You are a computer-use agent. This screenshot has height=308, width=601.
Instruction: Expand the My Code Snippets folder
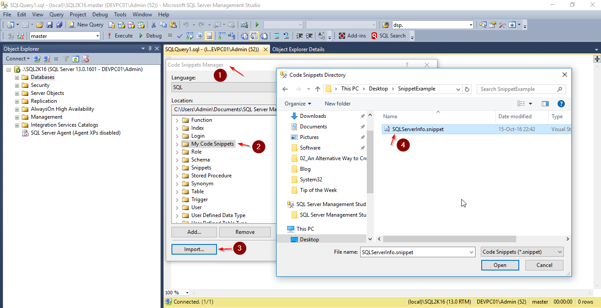pos(177,144)
